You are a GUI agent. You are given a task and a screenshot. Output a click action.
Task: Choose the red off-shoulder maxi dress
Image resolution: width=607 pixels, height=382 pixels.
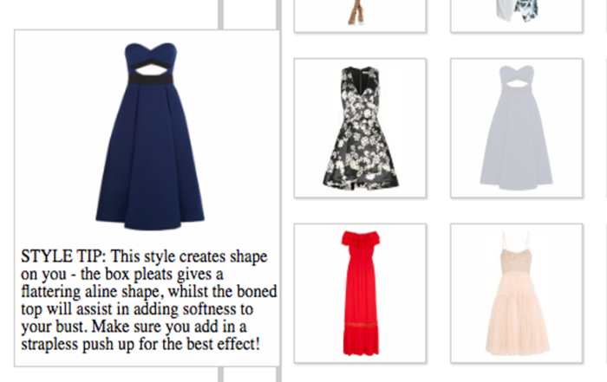coord(360,293)
